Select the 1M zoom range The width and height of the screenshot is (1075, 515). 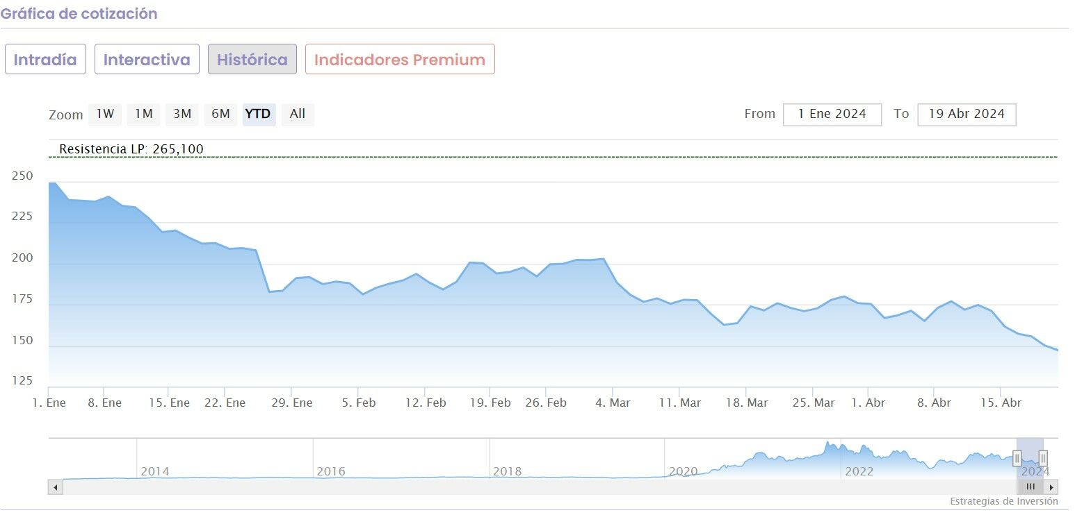pos(143,115)
